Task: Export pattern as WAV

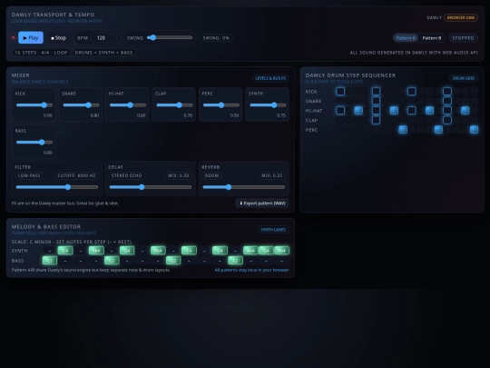Action: [262, 204]
